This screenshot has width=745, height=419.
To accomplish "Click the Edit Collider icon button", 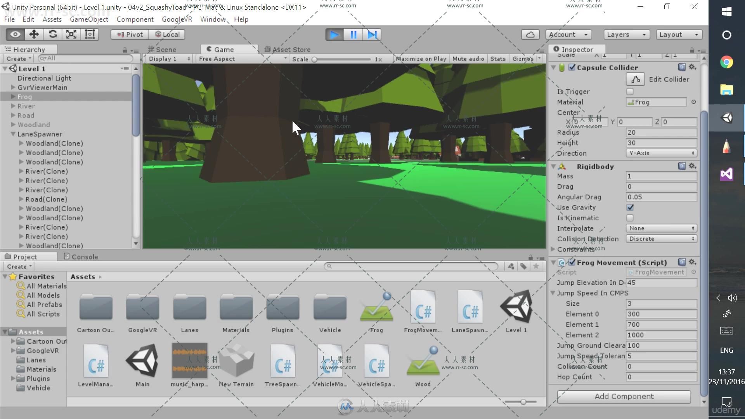I will pyautogui.click(x=635, y=79).
